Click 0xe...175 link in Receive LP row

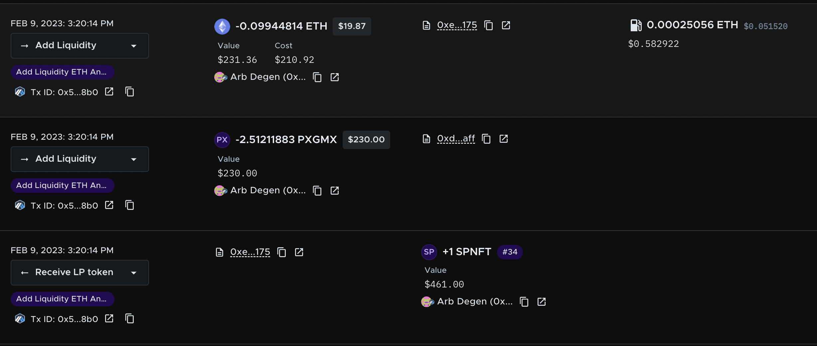click(250, 252)
